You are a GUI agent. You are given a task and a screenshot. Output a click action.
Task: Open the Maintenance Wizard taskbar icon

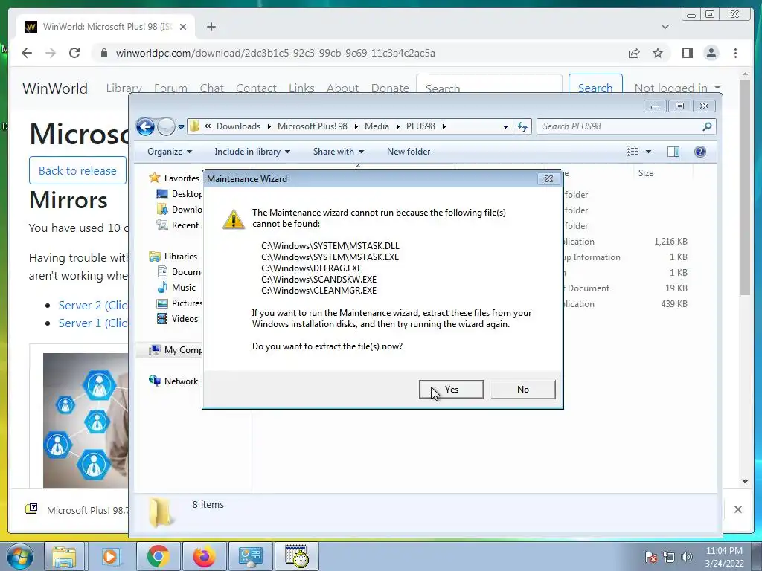coord(297,556)
